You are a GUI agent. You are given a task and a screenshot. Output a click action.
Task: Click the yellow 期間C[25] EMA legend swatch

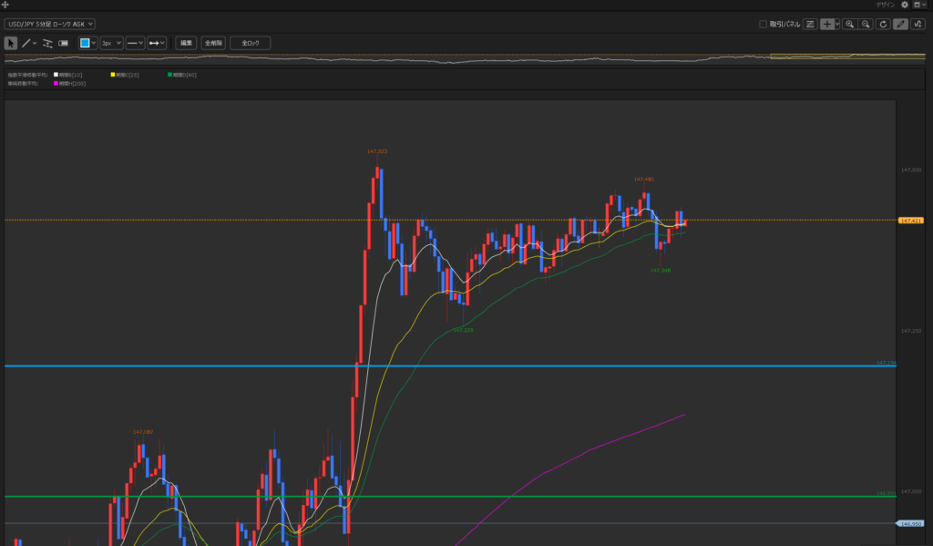pyautogui.click(x=113, y=75)
